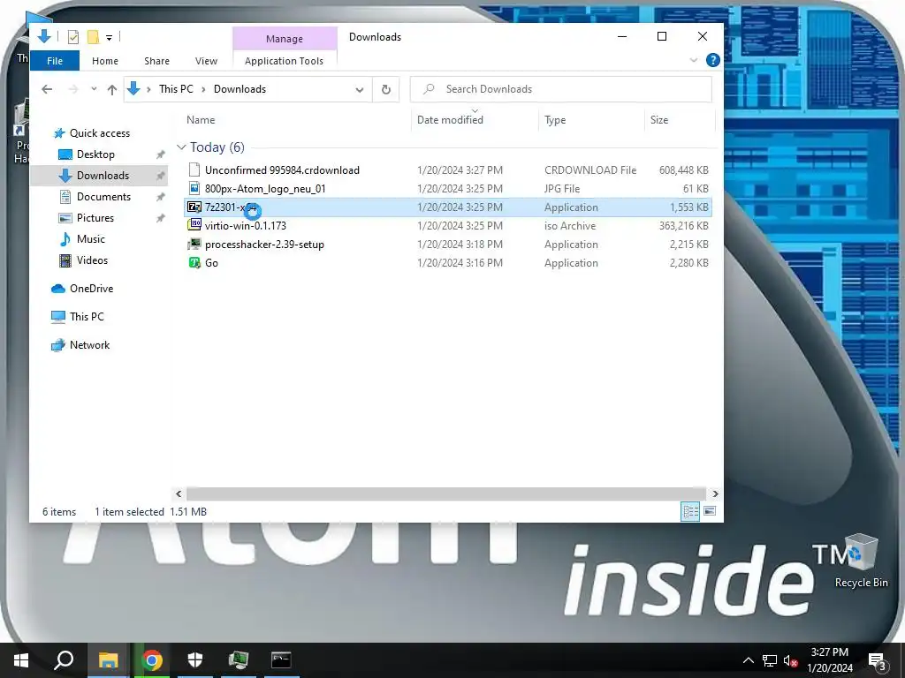Screen dimensions: 905x678
Task: Open Network in the navigation pane
Action: point(89,345)
